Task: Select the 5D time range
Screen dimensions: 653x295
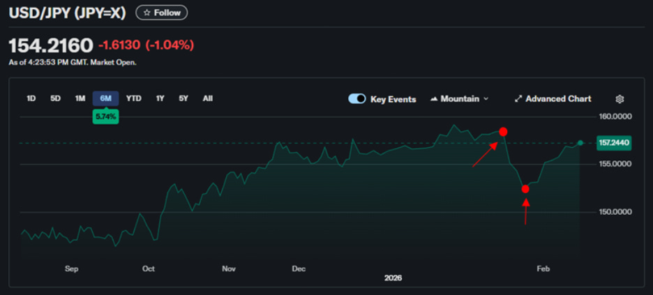Action: click(55, 98)
